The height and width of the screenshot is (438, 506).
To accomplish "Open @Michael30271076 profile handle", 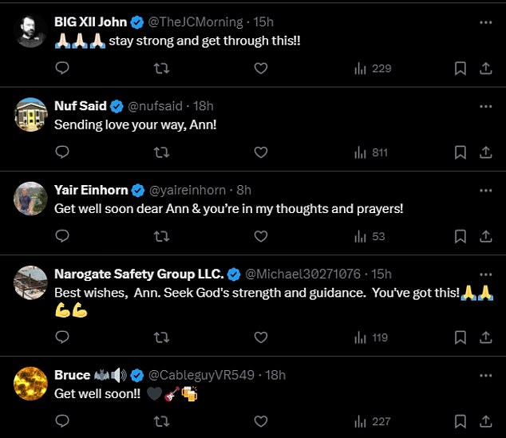I will point(302,274).
